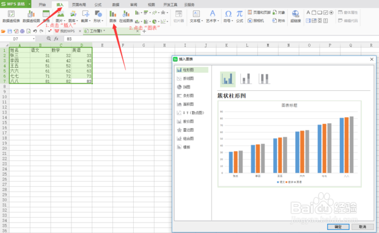Click the 公式 (π Equation) ribbon icon
The height and width of the screenshot is (233, 379).
tap(239, 16)
